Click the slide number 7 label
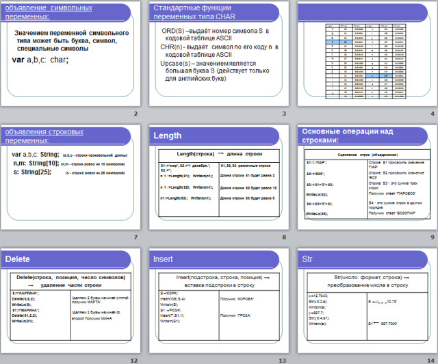 136,237
